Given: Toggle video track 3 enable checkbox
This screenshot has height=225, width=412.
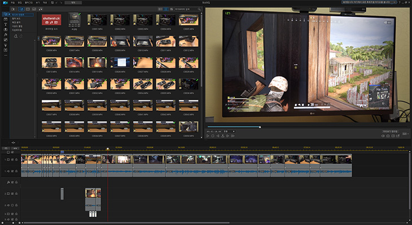Looking at the screenshot, I should 12,214.
